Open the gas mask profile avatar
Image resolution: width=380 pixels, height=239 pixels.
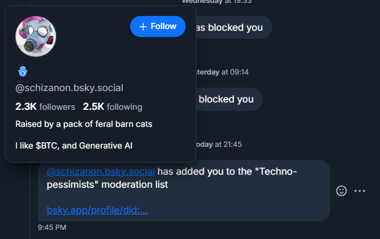(x=36, y=36)
